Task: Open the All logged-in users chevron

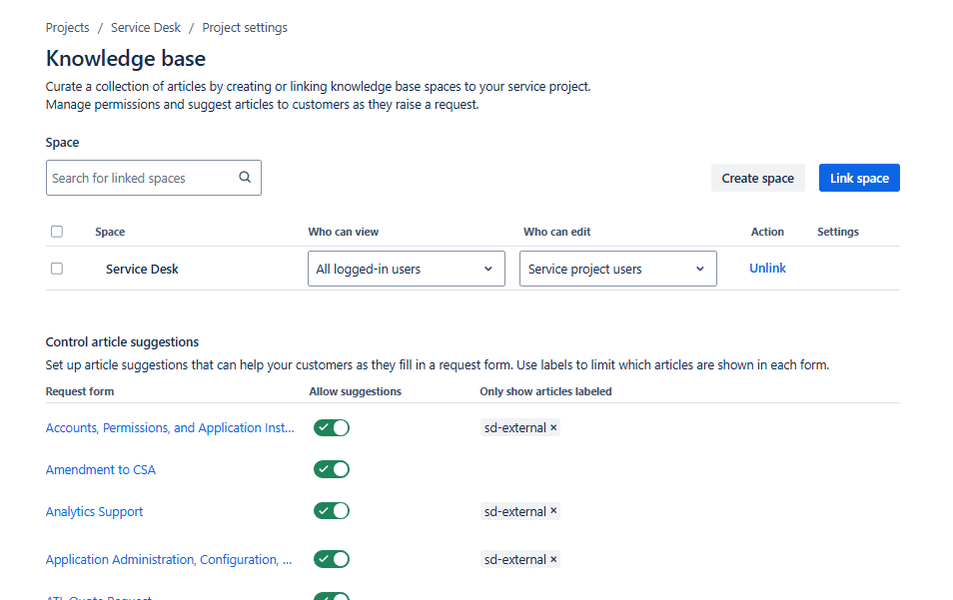Action: 488,268
